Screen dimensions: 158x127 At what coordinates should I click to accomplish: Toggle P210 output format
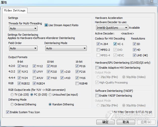tap(48, 72)
